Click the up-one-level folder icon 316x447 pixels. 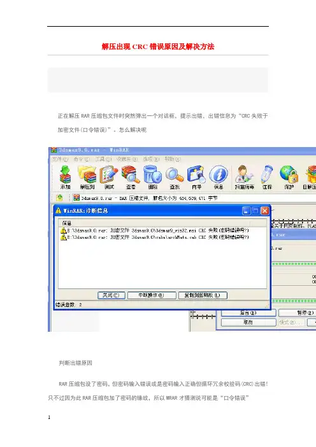coord(59,197)
